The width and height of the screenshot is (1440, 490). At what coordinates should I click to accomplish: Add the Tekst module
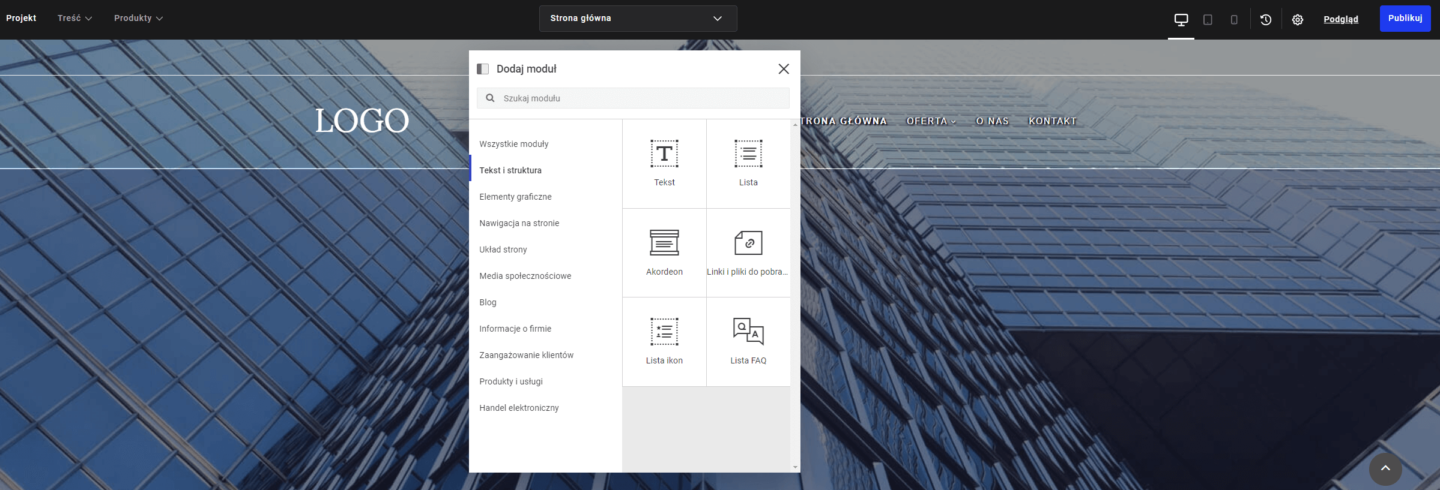pyautogui.click(x=664, y=164)
